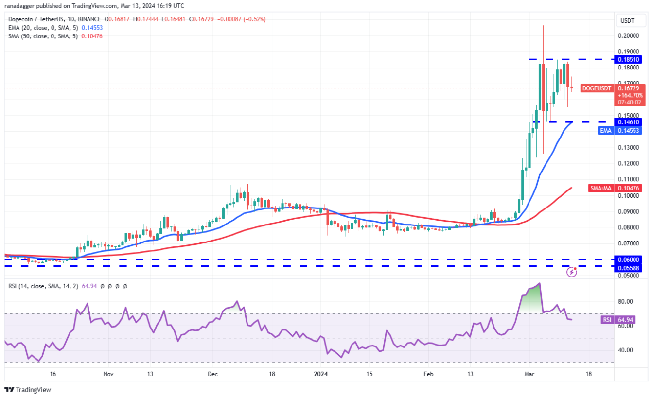The width and height of the screenshot is (652, 398).
Task: Click the TradingView logo at bottom left
Action: pos(28,390)
